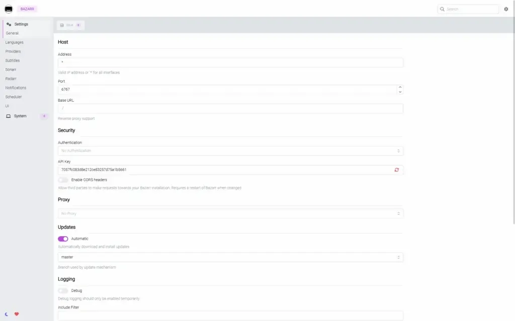Regenerate the API Key with the refresh icon
The height and width of the screenshot is (321, 515).
point(397,170)
